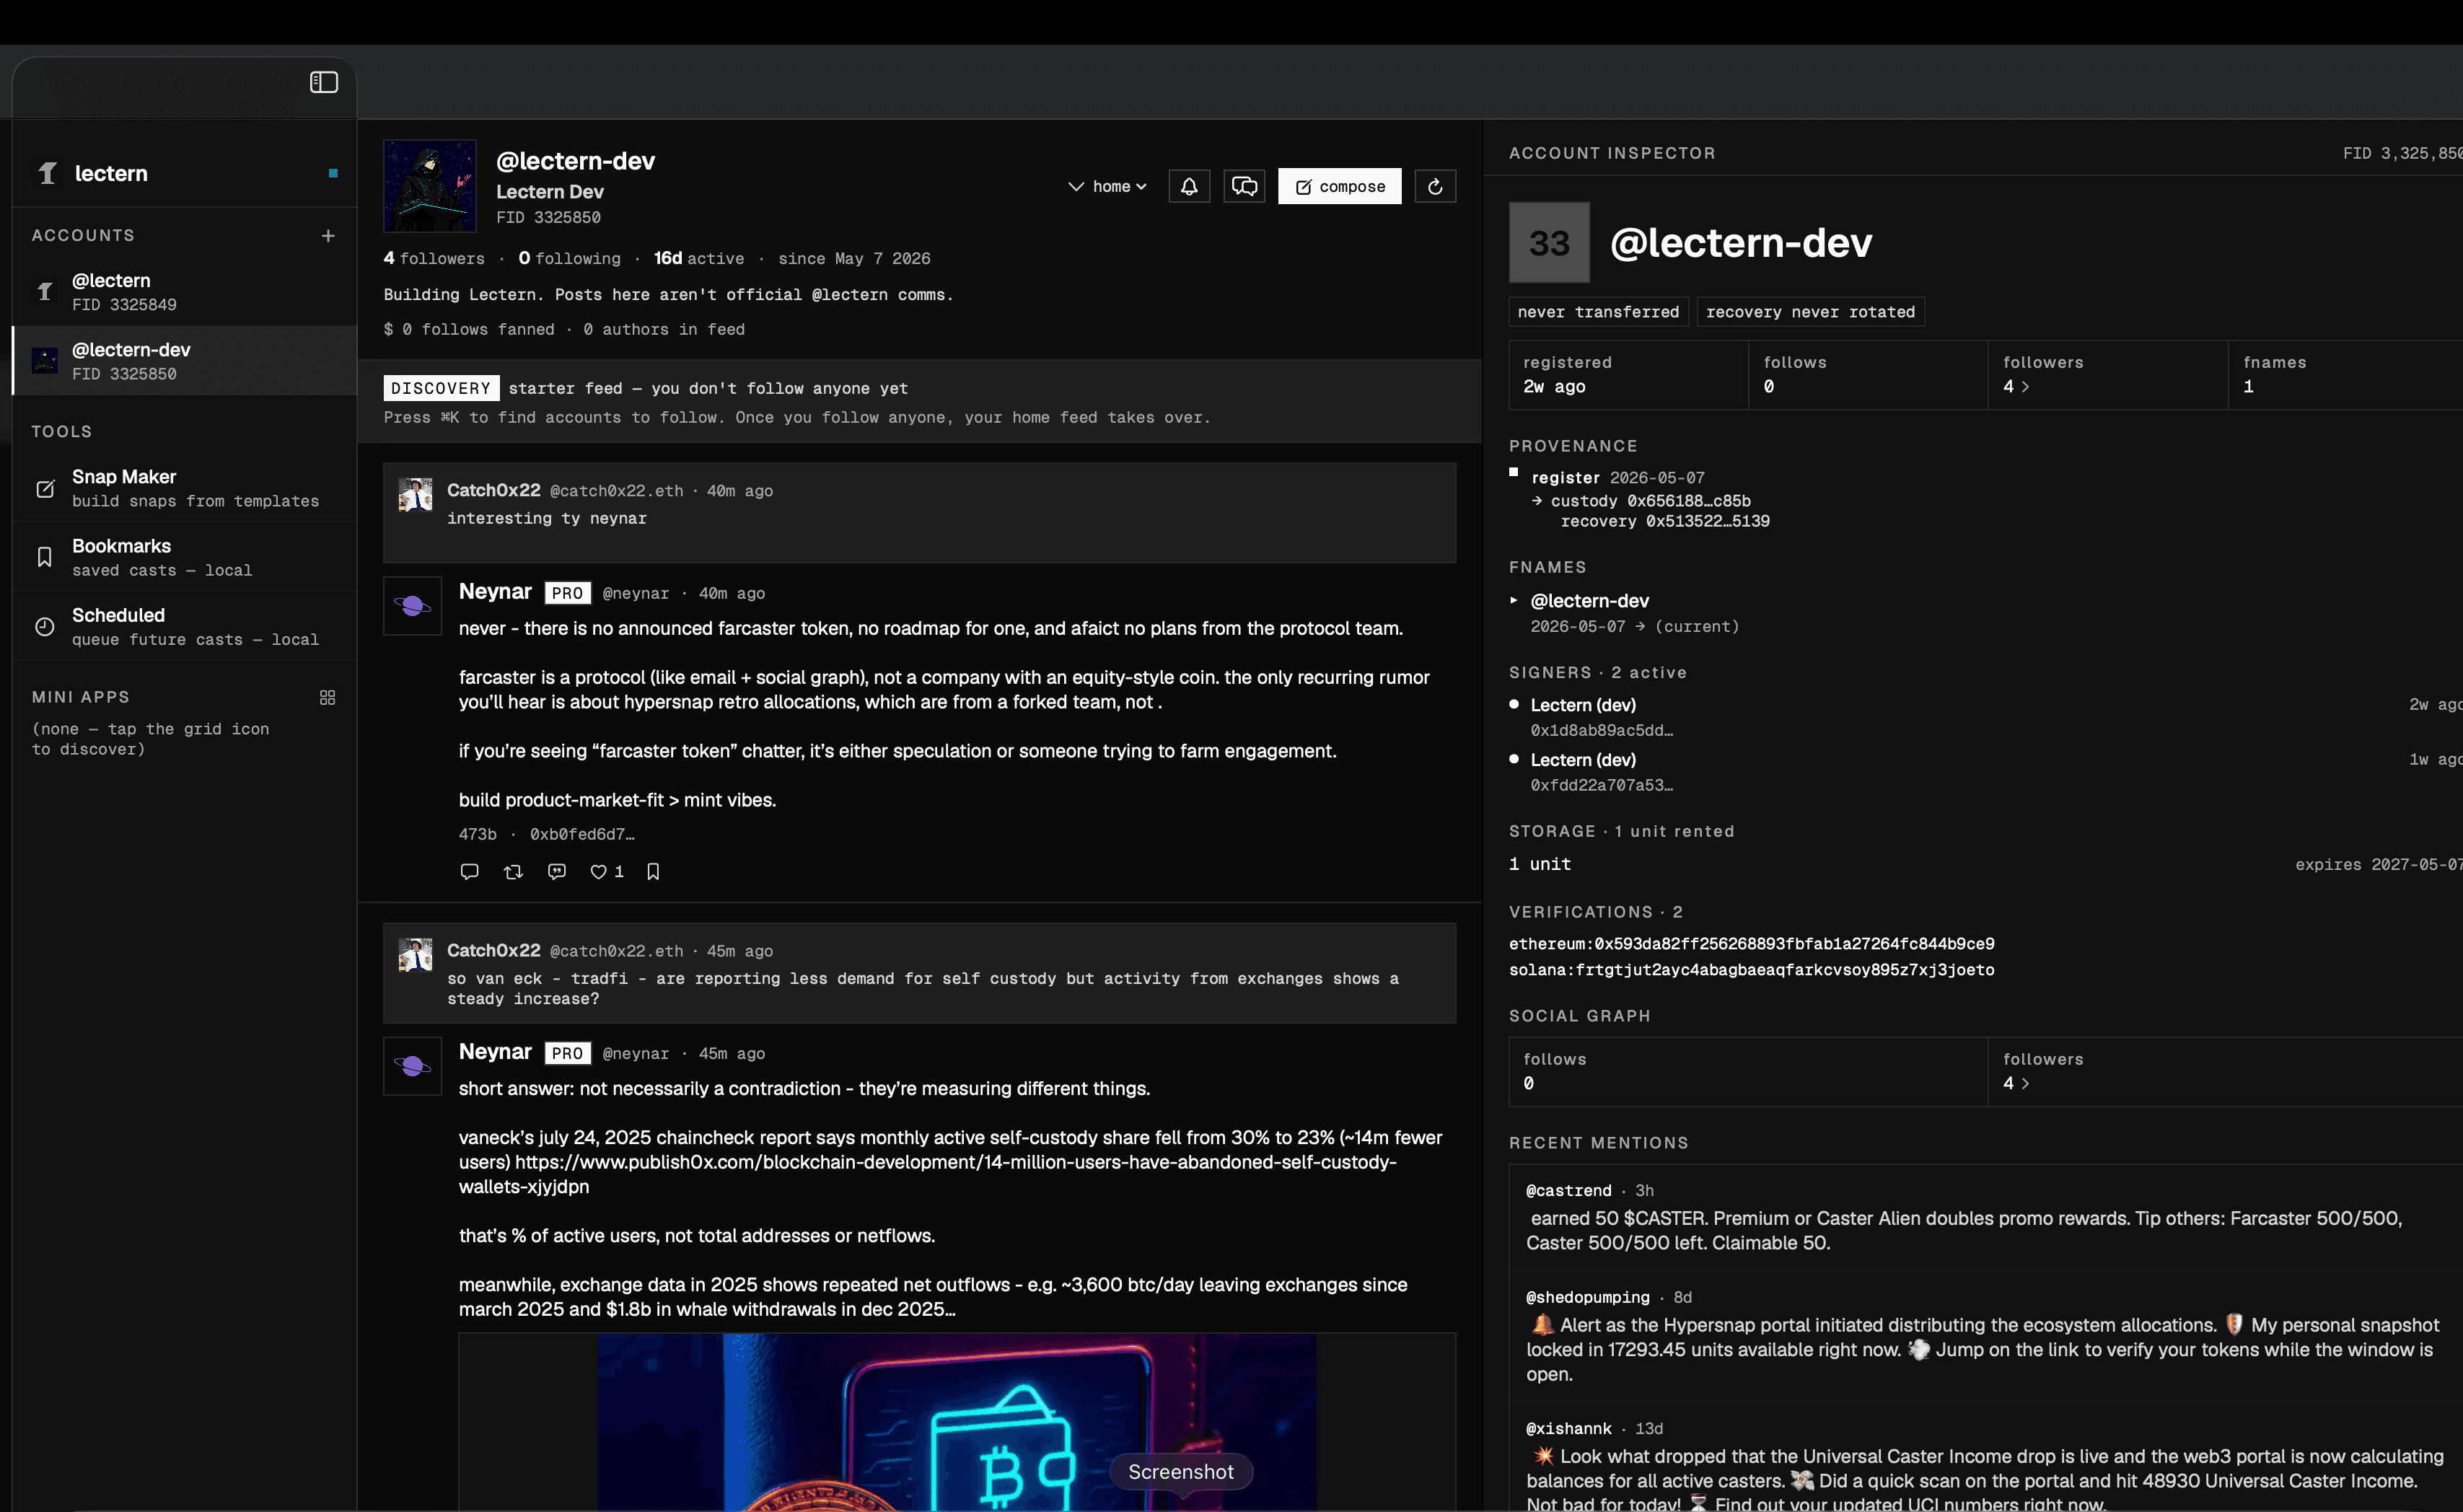Open the @shedopumping mention author

tap(1587, 1298)
